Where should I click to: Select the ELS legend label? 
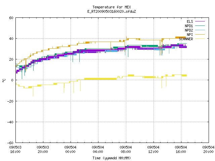click(190, 21)
